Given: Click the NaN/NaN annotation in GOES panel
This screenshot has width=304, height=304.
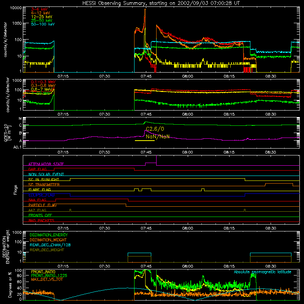Looking at the screenshot, I should [158, 136].
